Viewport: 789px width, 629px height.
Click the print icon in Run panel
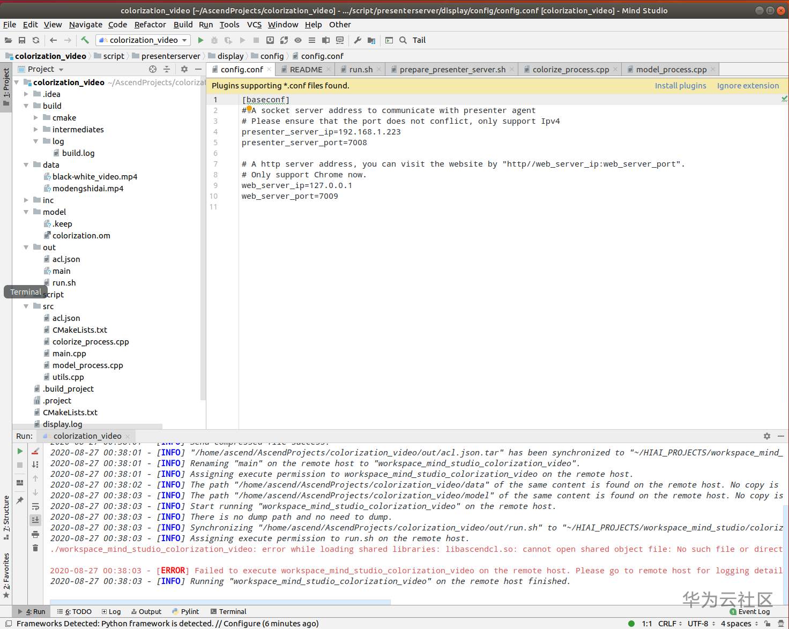[x=35, y=534]
